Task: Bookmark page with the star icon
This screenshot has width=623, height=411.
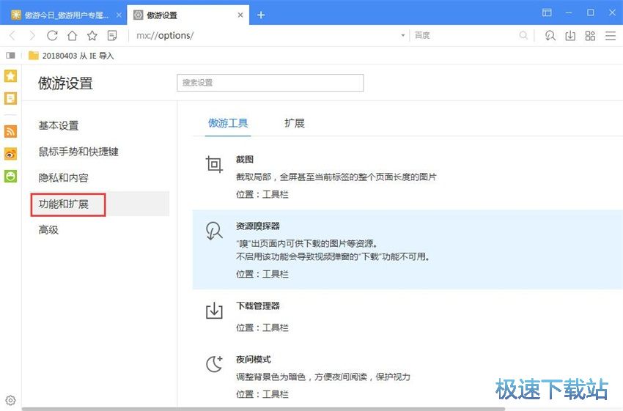Action: coord(92,36)
